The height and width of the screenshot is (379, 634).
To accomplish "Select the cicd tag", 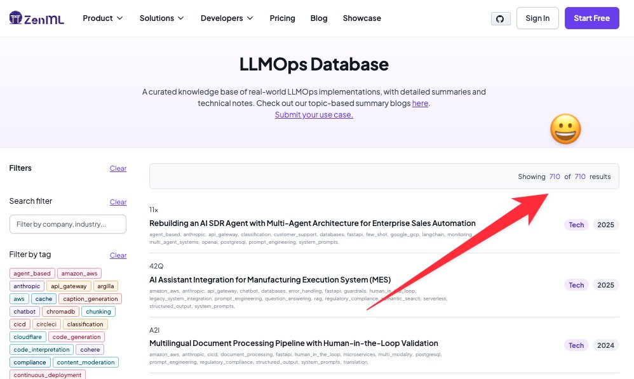I will click(20, 324).
